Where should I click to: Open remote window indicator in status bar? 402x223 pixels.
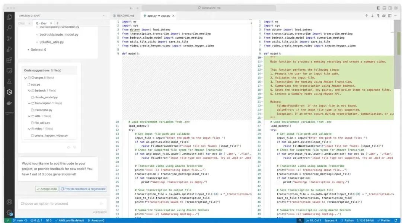coord(7,220)
